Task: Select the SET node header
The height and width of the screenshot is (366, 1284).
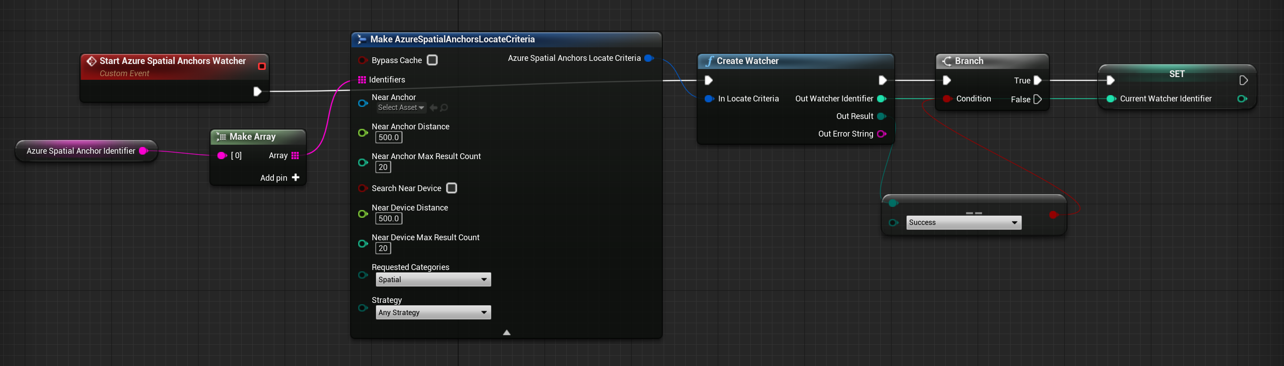Action: tap(1177, 74)
